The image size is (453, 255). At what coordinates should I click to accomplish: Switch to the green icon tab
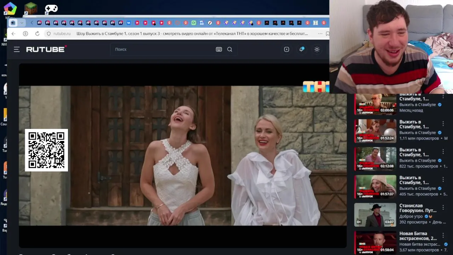pyautogui.click(x=194, y=23)
